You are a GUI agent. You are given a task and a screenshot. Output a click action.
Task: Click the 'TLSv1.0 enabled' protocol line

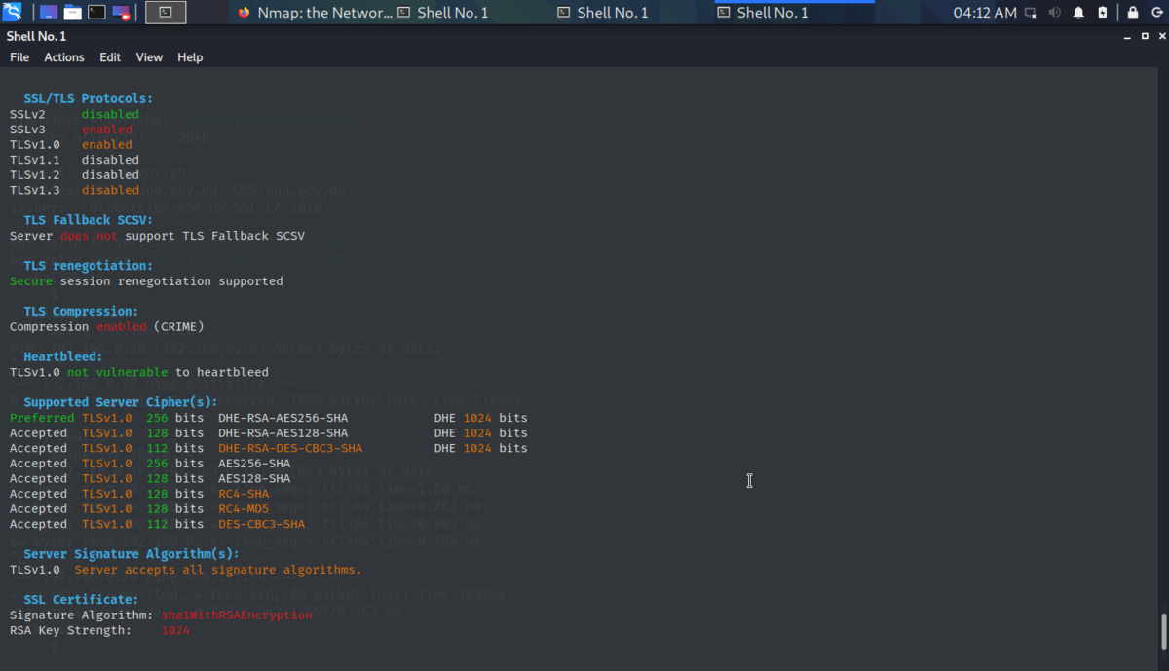coord(71,144)
